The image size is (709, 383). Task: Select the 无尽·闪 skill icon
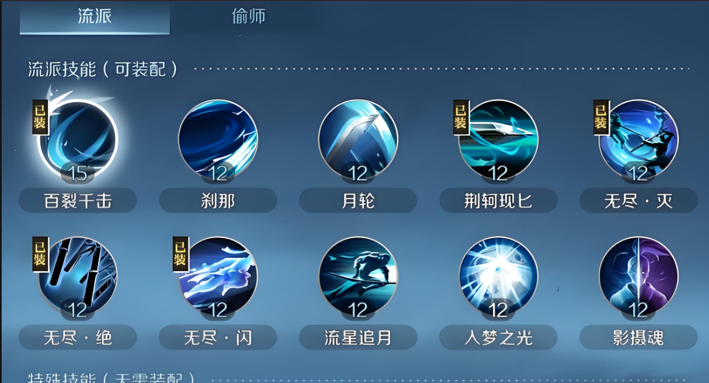(x=218, y=276)
